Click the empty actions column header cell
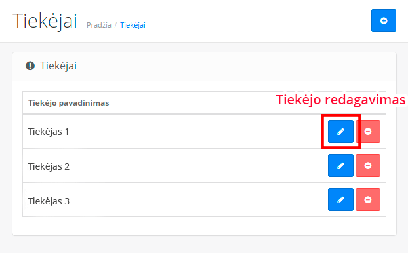Screen dimensions: 408x253 [x=312, y=103]
